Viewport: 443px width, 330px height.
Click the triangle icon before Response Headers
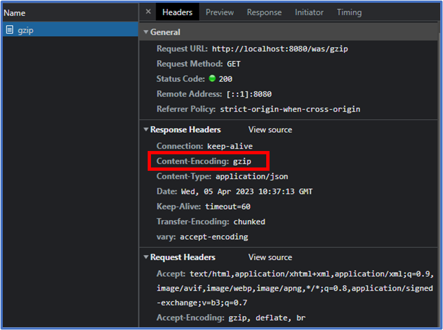point(145,130)
